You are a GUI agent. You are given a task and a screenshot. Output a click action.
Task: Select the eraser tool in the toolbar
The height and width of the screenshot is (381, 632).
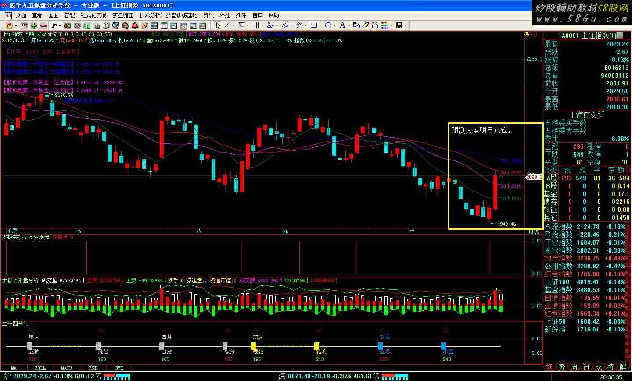pyautogui.click(x=366, y=25)
